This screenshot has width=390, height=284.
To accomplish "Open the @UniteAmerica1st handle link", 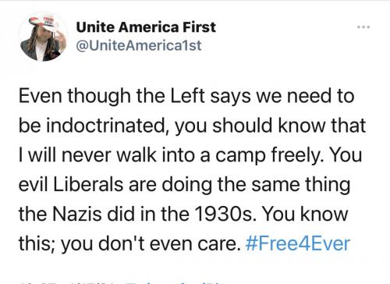I will (x=139, y=45).
